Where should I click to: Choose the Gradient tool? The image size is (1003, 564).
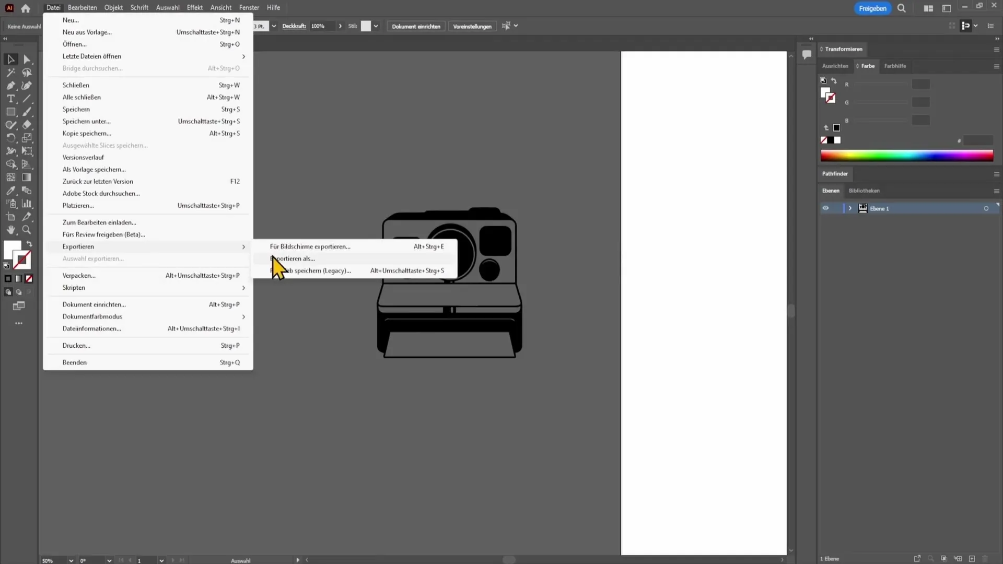pyautogui.click(x=27, y=178)
